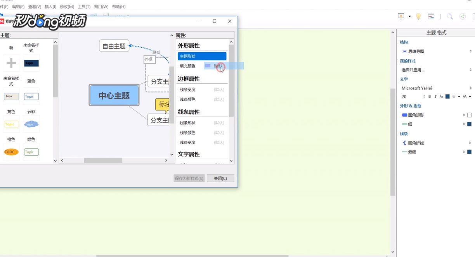Toggle italic text formatting
Viewport: 475px width, 257px height.
pos(435,97)
